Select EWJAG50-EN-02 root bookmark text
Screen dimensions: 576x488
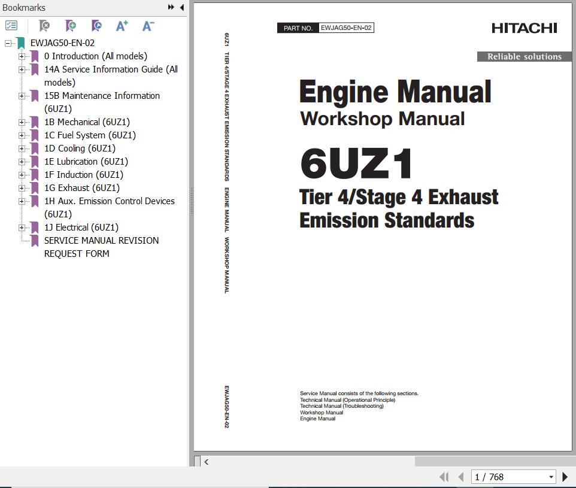(x=62, y=43)
